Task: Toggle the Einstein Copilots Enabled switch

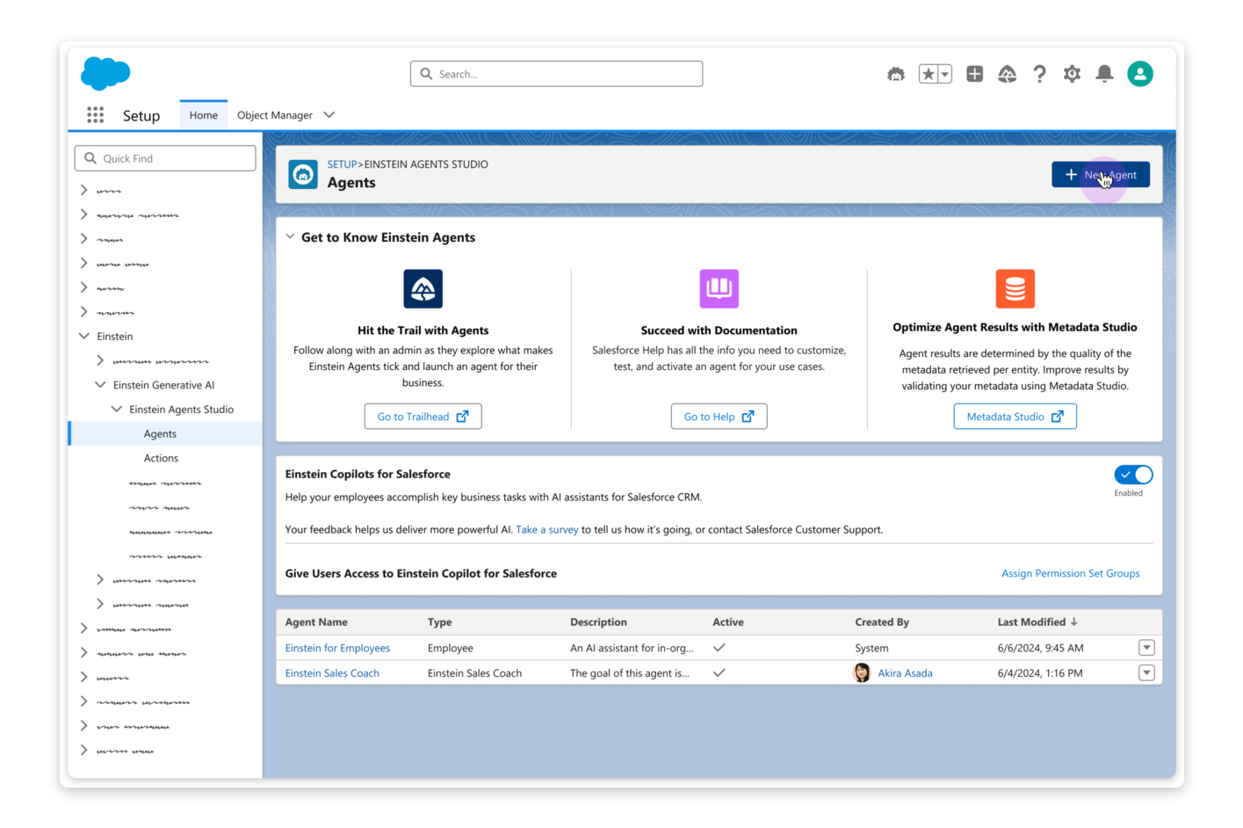Action: (x=1133, y=475)
